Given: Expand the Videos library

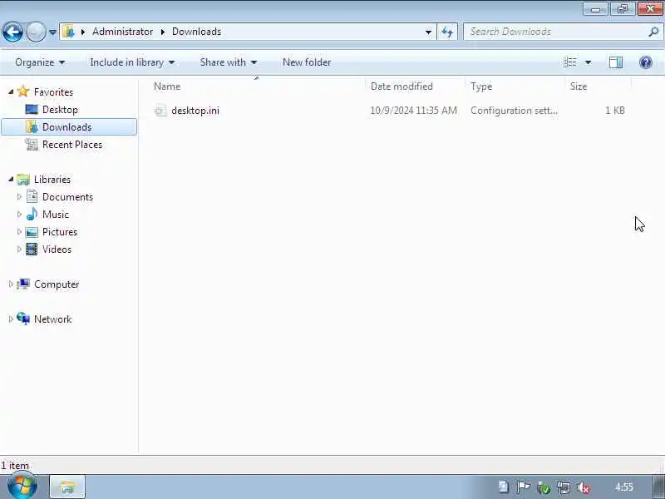Looking at the screenshot, I should coord(19,249).
